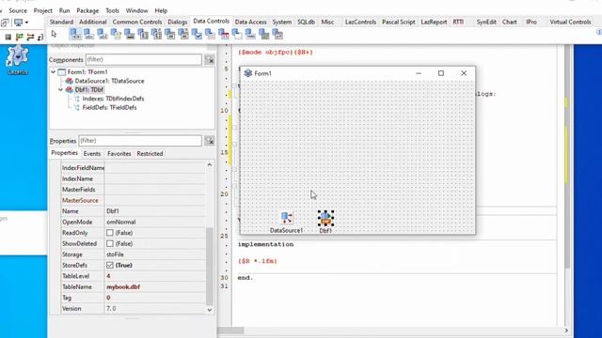Click the DataSource1 component on Form1
602x338 pixels.
pyautogui.click(x=286, y=218)
